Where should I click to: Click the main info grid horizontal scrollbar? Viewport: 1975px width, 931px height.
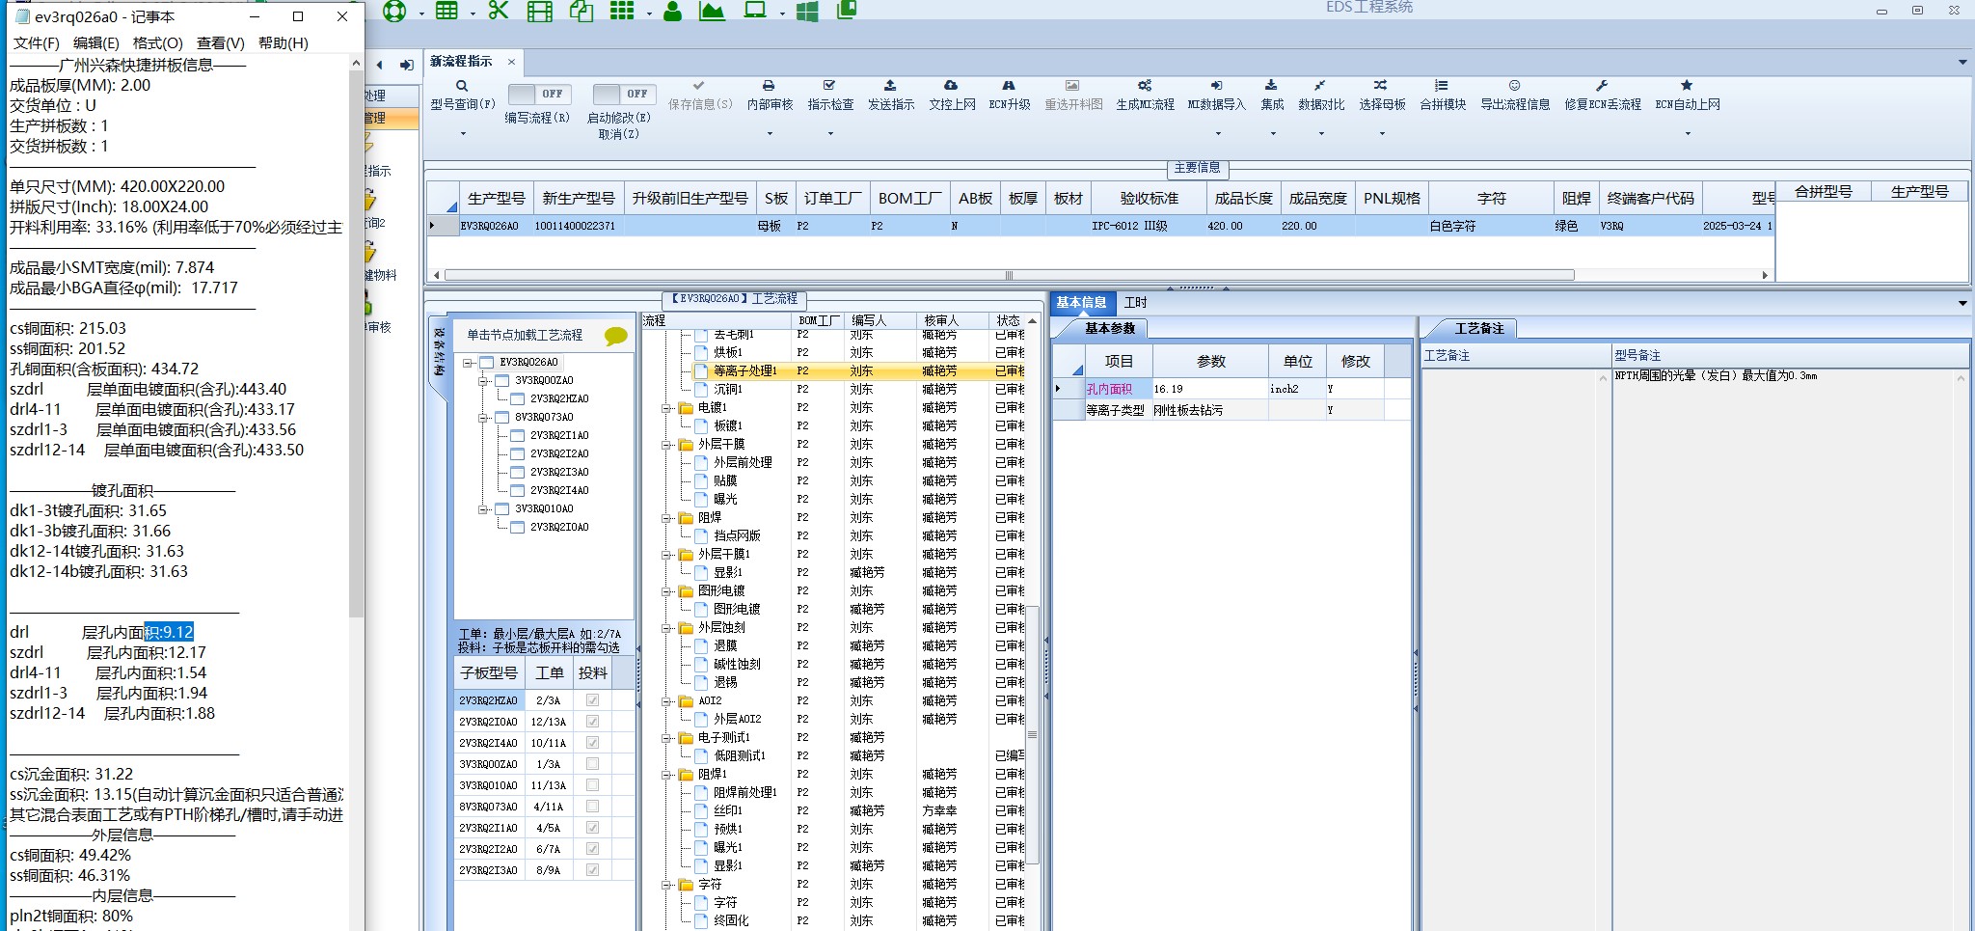1009,275
